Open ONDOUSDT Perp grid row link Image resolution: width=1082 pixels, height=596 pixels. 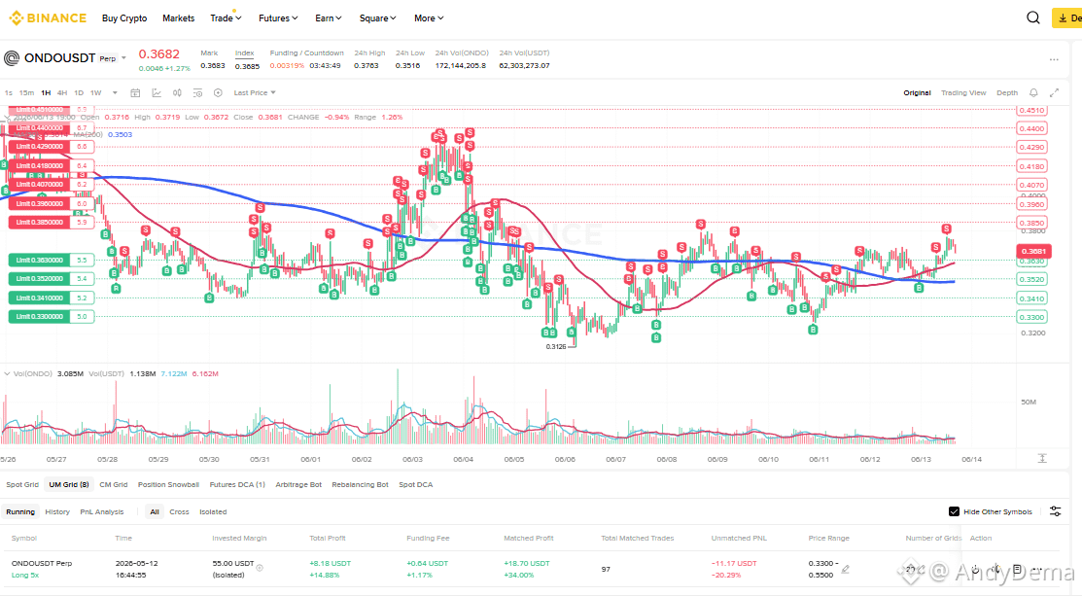42,563
